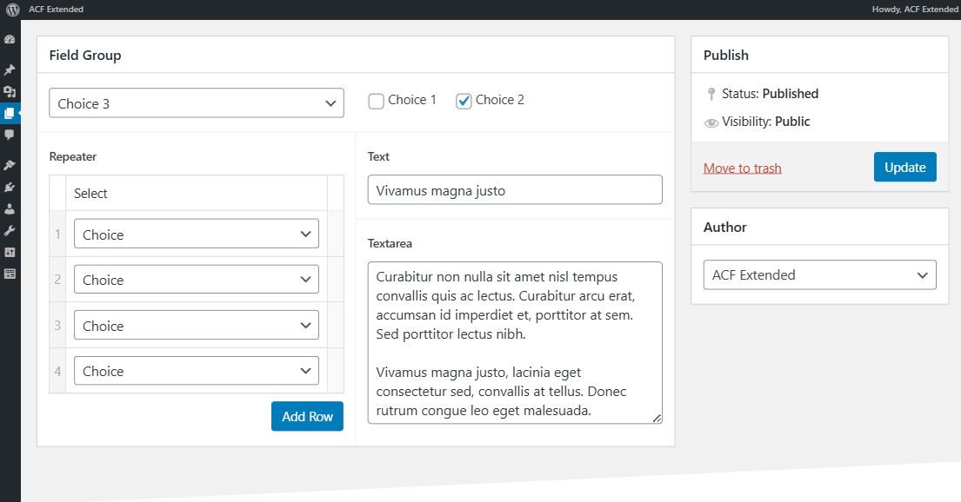Click the Text field with Vivamus magna justo
961x502 pixels.
(x=515, y=190)
